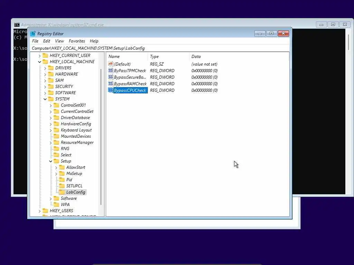Expand the HardwareConfig key
The height and width of the screenshot is (265, 354).
(50, 124)
